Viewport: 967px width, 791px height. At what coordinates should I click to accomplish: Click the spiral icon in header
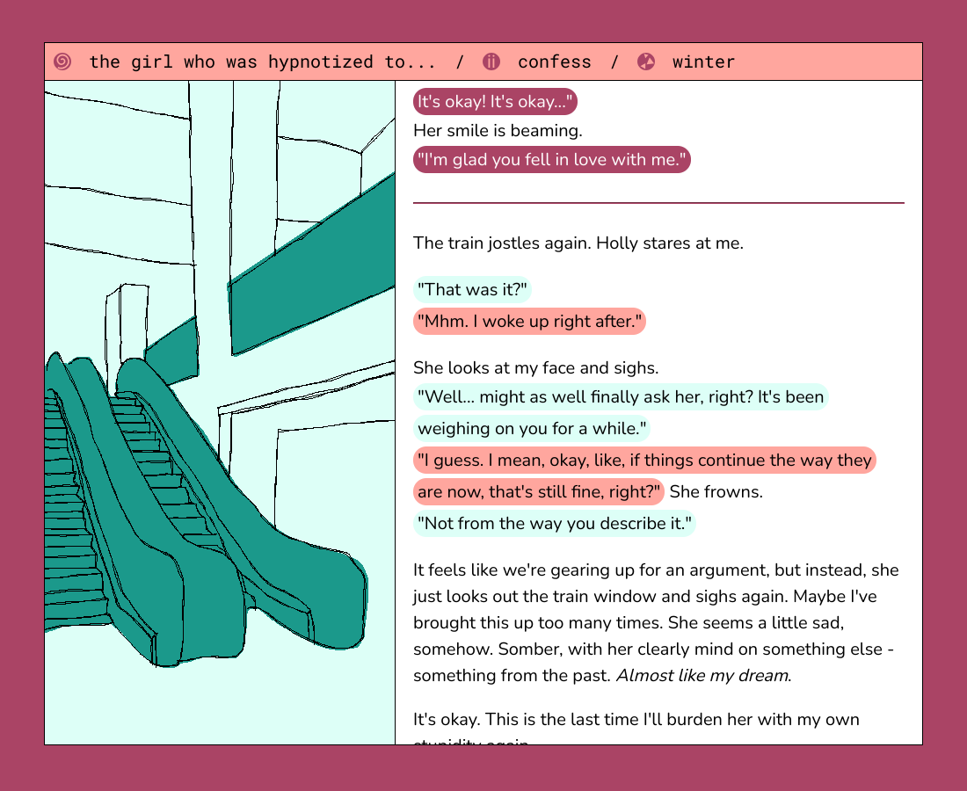[62, 62]
